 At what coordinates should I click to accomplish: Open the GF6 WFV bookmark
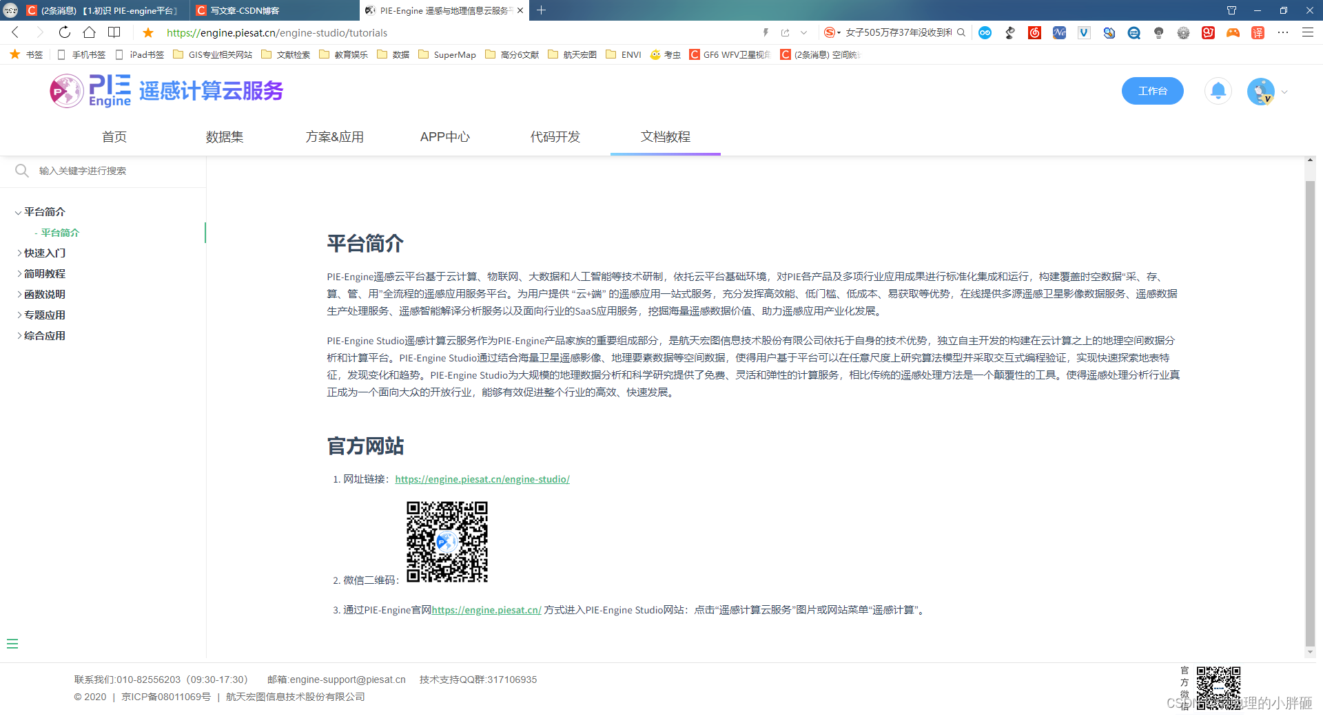point(730,54)
